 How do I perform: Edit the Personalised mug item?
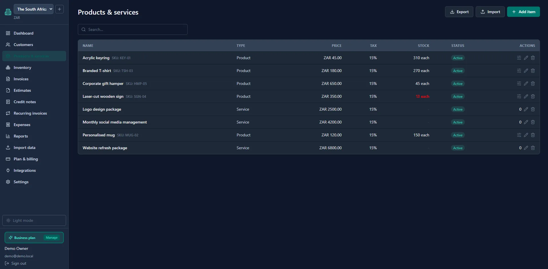tap(526, 135)
